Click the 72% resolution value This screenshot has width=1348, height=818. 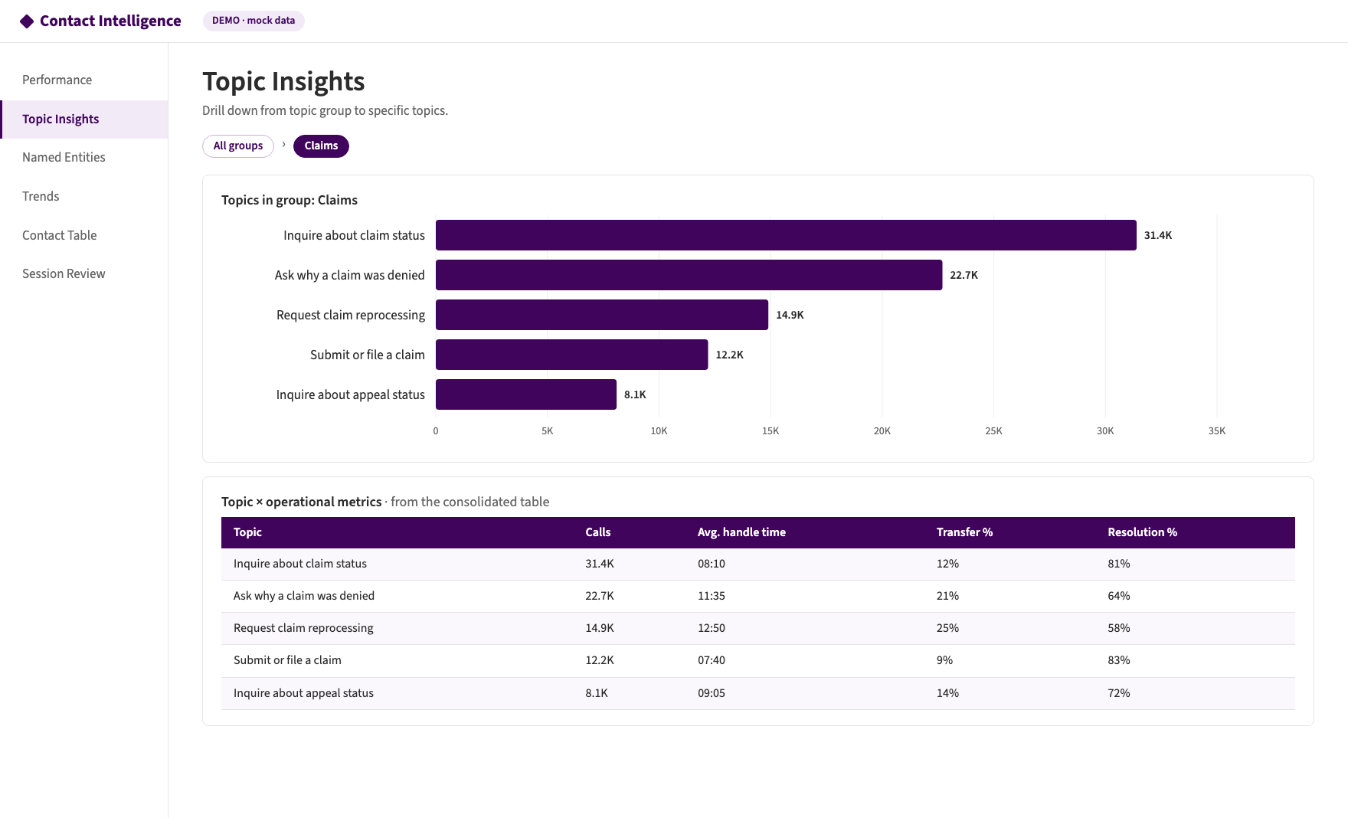(1119, 693)
